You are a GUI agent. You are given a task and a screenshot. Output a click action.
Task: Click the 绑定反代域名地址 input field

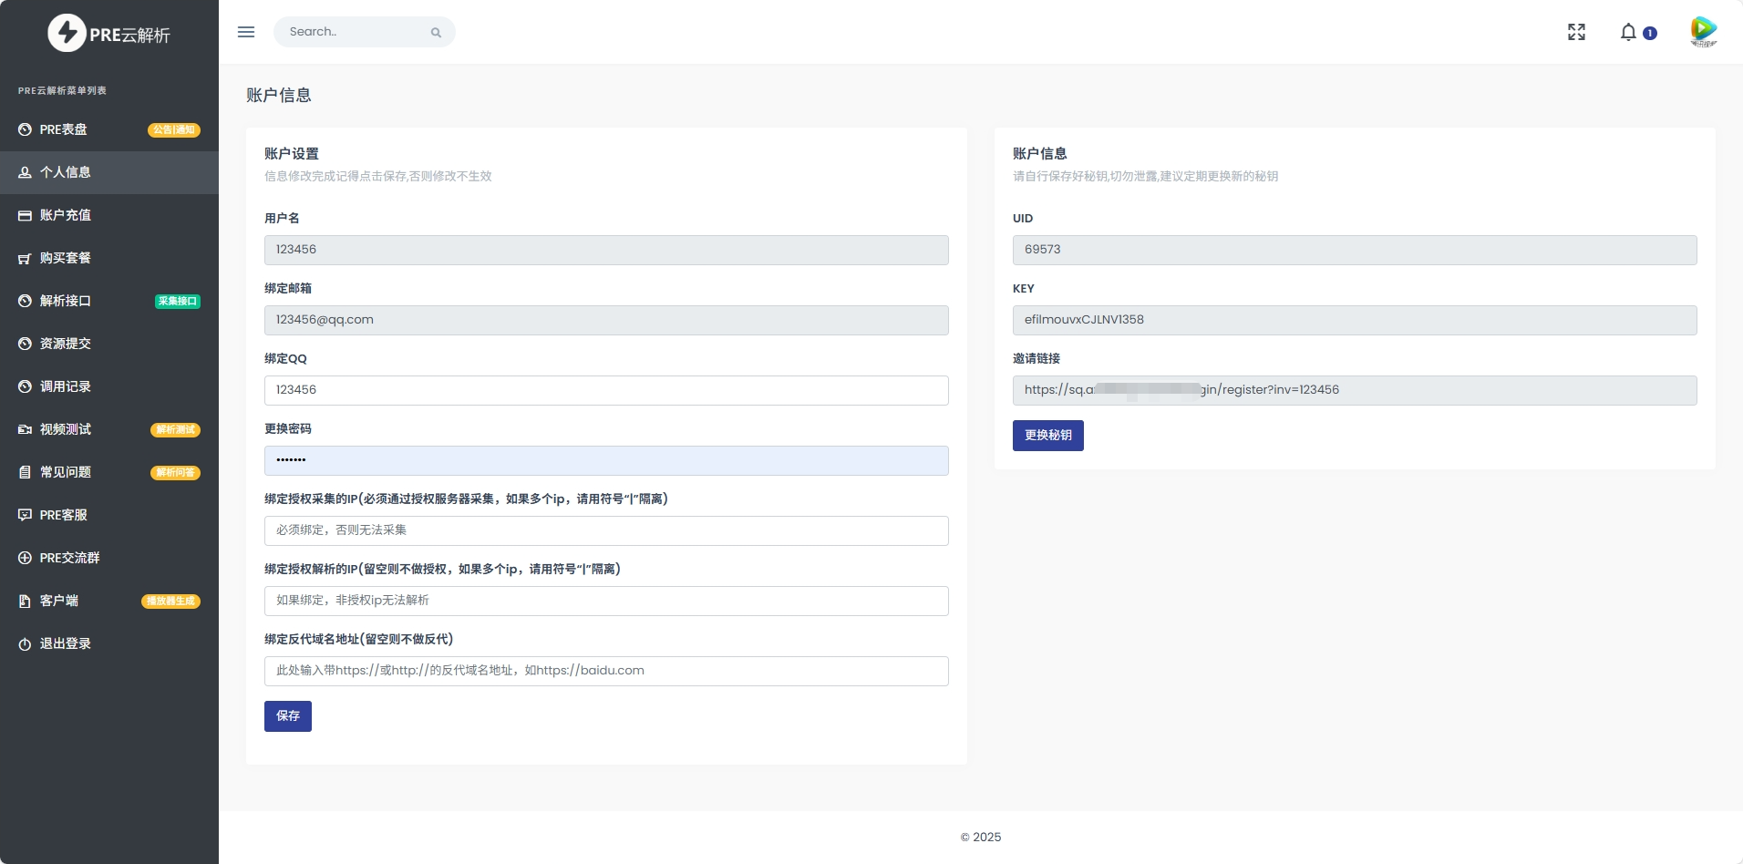click(606, 671)
